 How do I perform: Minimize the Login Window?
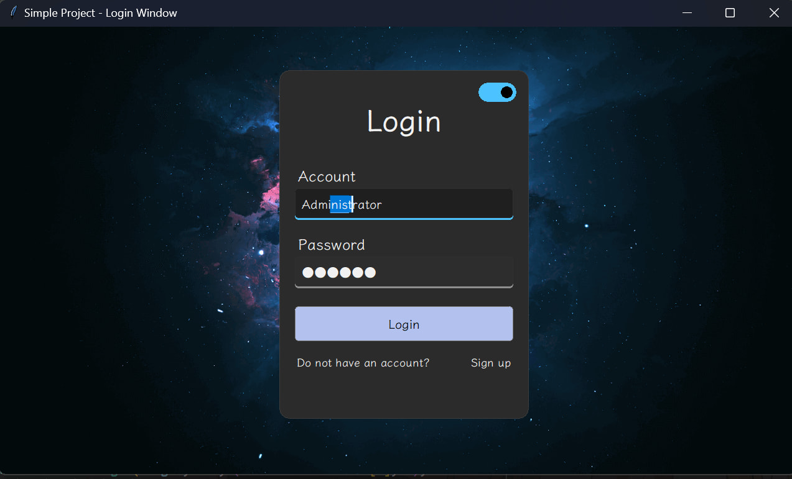point(687,13)
